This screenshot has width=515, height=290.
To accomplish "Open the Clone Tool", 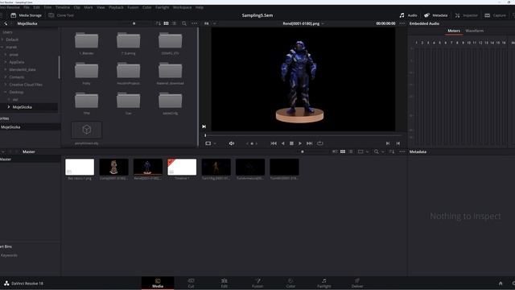I will coord(61,15).
